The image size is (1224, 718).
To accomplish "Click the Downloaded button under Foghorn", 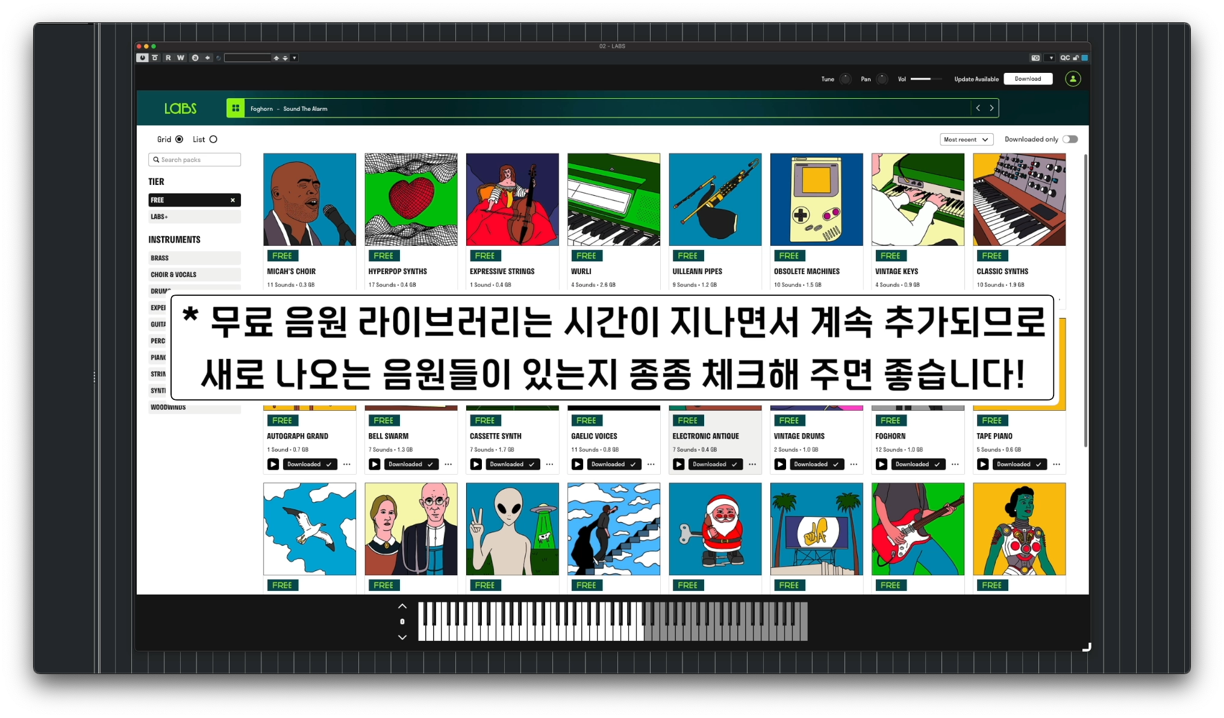I will 917,464.
